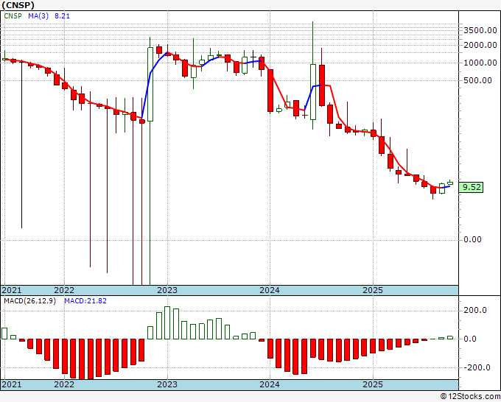Click the MA(3) indicator label
The width and height of the screenshot is (501, 402).
click(x=38, y=16)
